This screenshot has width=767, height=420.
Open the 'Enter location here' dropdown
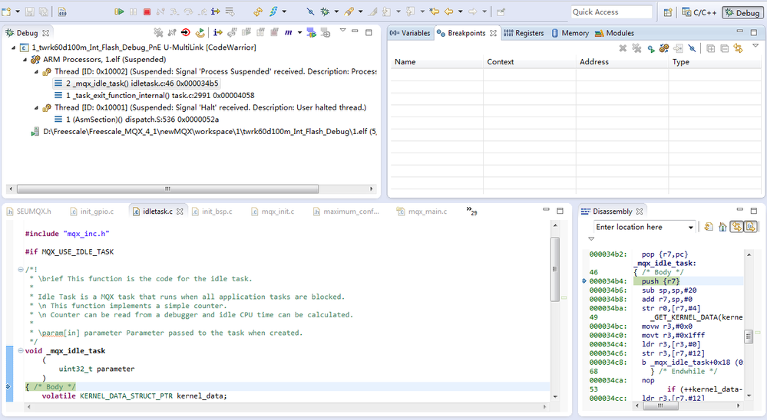(x=691, y=227)
